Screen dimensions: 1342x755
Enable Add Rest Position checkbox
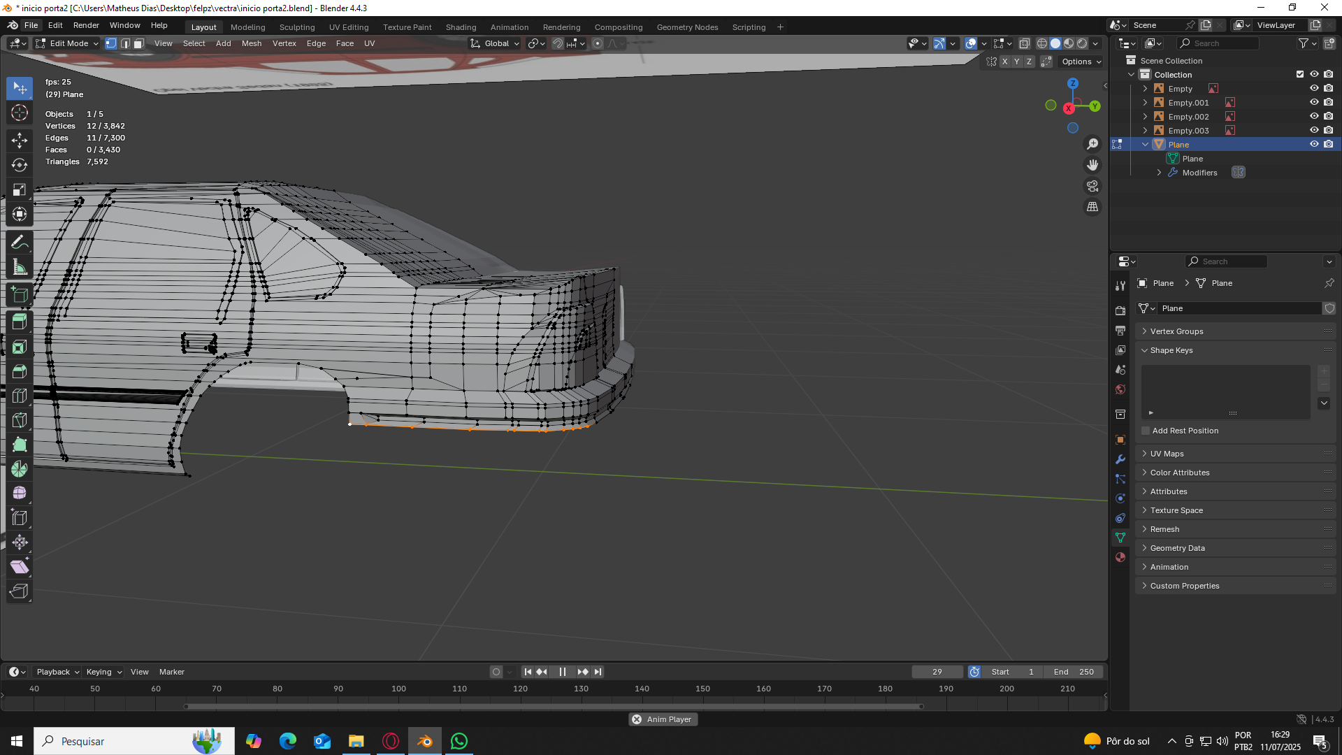point(1146,431)
